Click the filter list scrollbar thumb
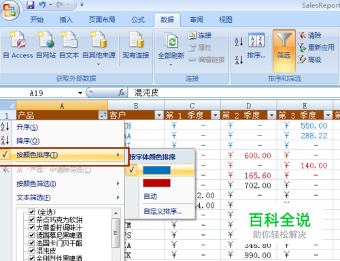 (x=116, y=233)
